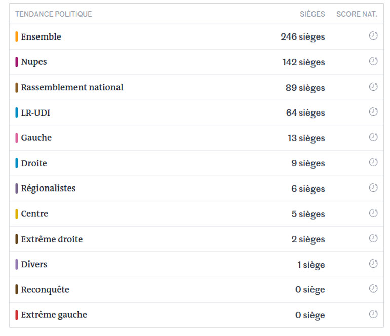Viewport: 390px width, 336px height.
Task: Click Rassemblement national score clock icon
Action: click(373, 87)
